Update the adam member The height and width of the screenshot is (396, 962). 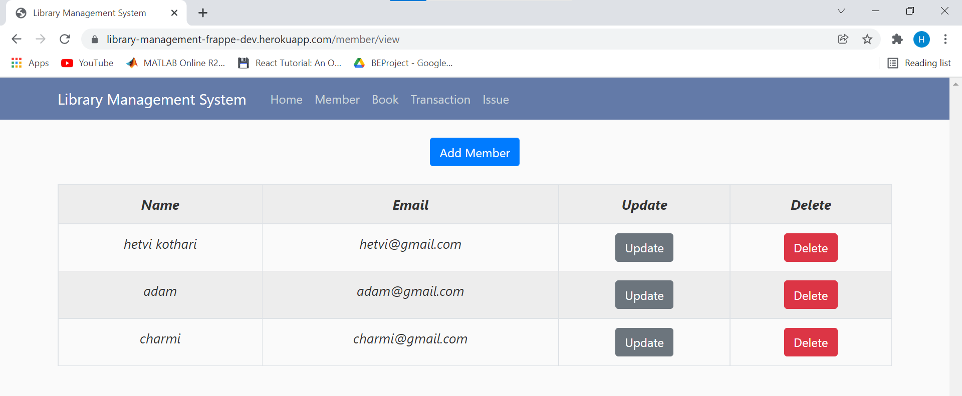[644, 295]
